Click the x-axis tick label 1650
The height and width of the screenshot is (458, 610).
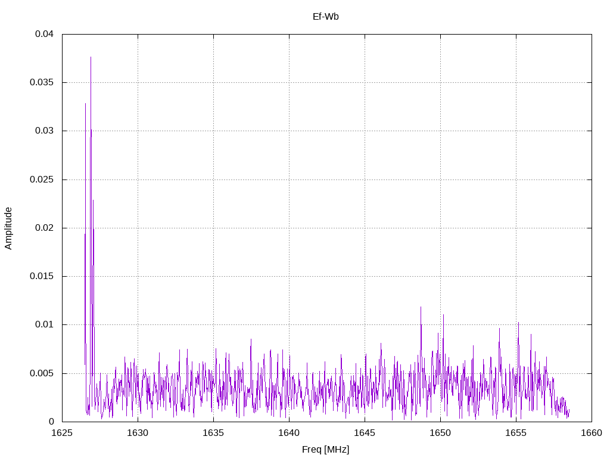click(440, 433)
